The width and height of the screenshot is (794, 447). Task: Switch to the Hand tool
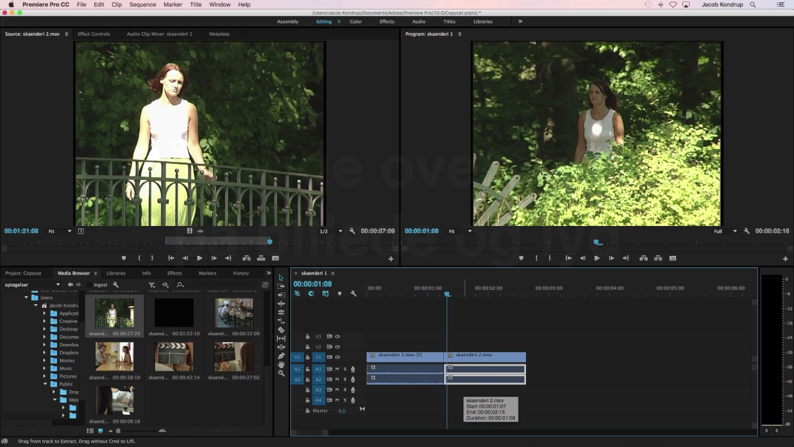(x=281, y=364)
